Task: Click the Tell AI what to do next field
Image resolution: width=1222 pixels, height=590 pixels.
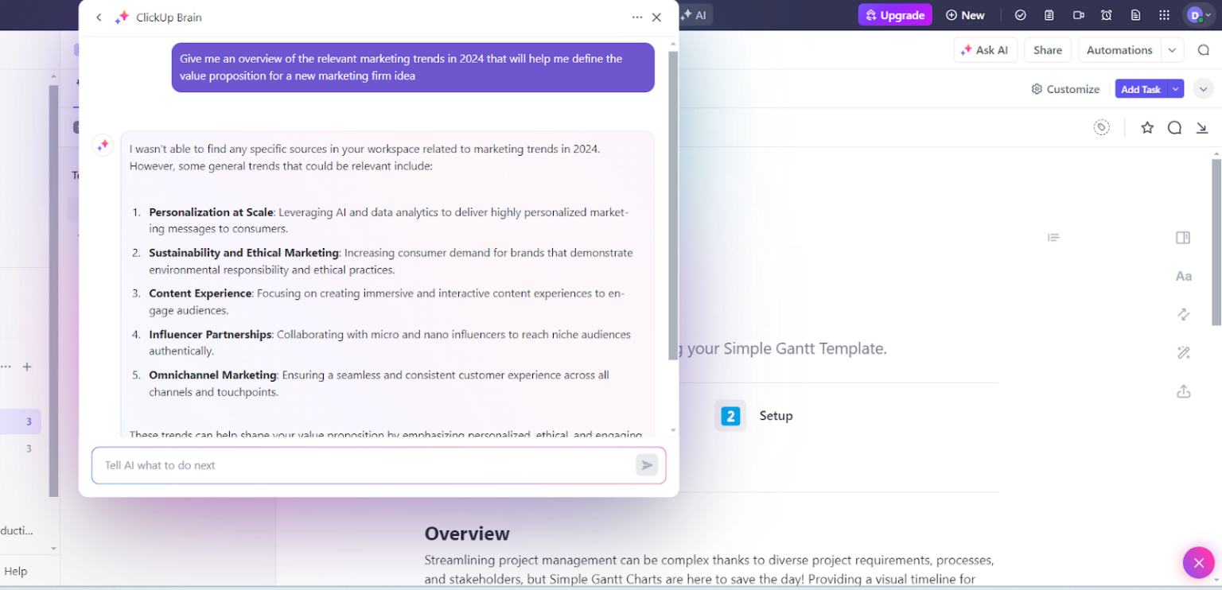Action: 318,465
